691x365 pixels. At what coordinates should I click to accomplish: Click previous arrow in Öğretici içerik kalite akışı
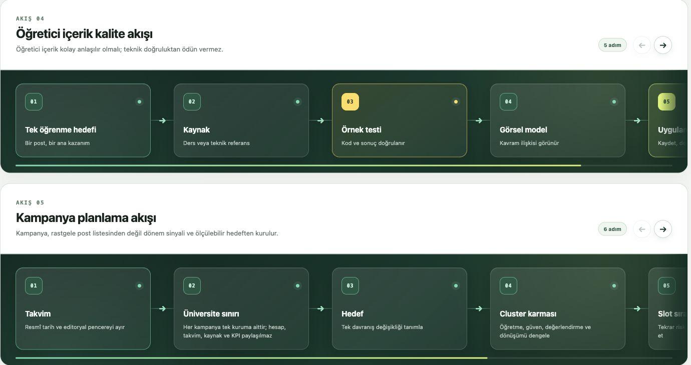point(642,45)
